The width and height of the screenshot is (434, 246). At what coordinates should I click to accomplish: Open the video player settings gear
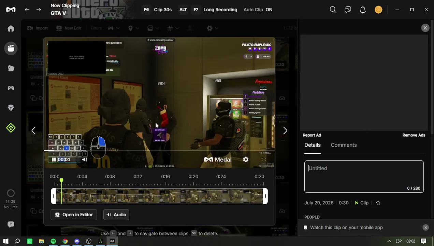(x=246, y=160)
